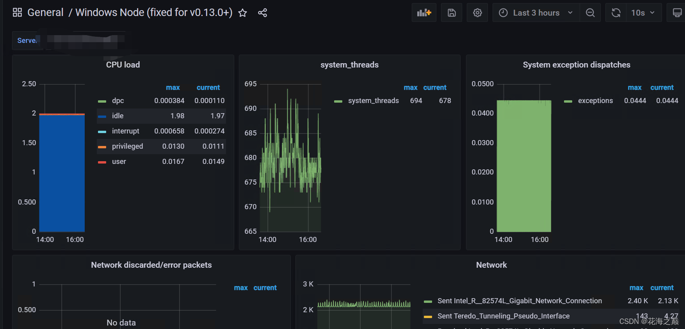Click the Network sent traffic graph
685x329 pixels.
pyautogui.click(x=364, y=307)
